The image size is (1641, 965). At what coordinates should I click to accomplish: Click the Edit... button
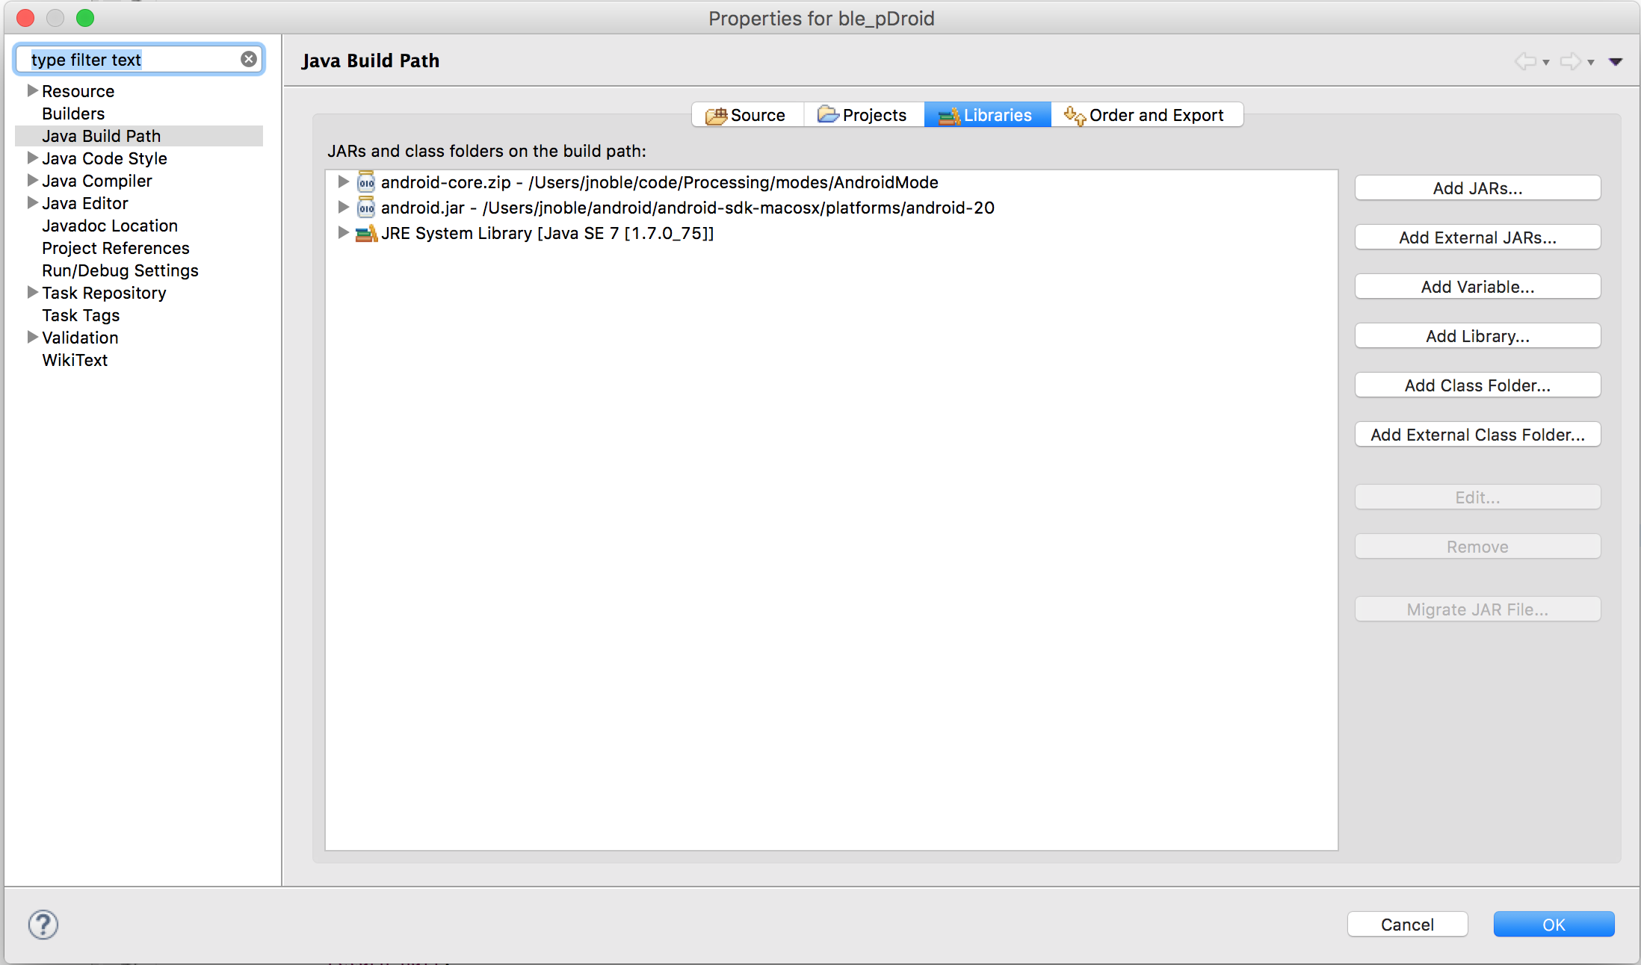point(1477,497)
